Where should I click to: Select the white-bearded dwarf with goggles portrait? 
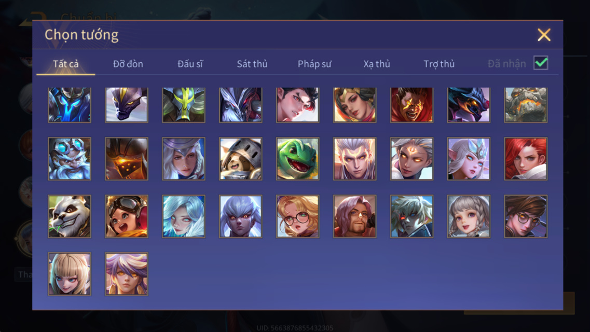70,159
